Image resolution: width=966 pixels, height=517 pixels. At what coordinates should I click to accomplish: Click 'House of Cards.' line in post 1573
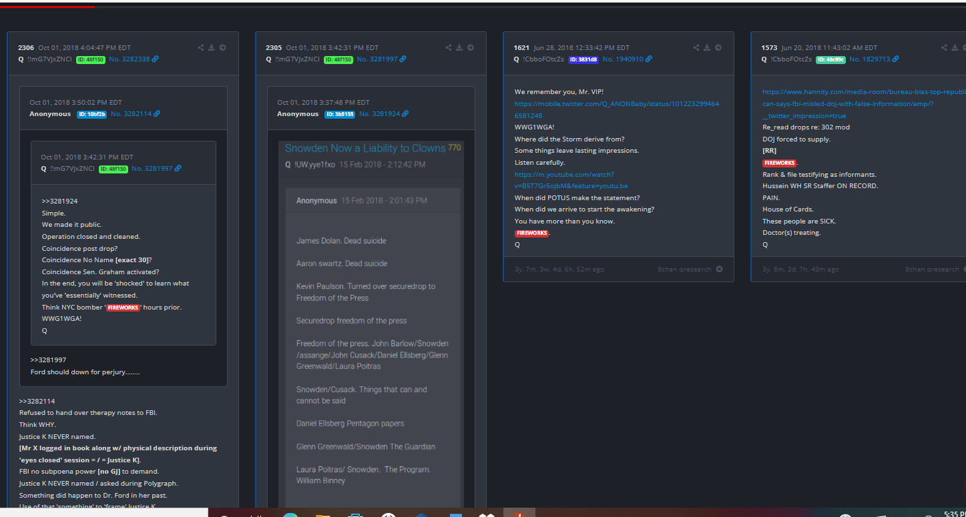pyautogui.click(x=788, y=209)
